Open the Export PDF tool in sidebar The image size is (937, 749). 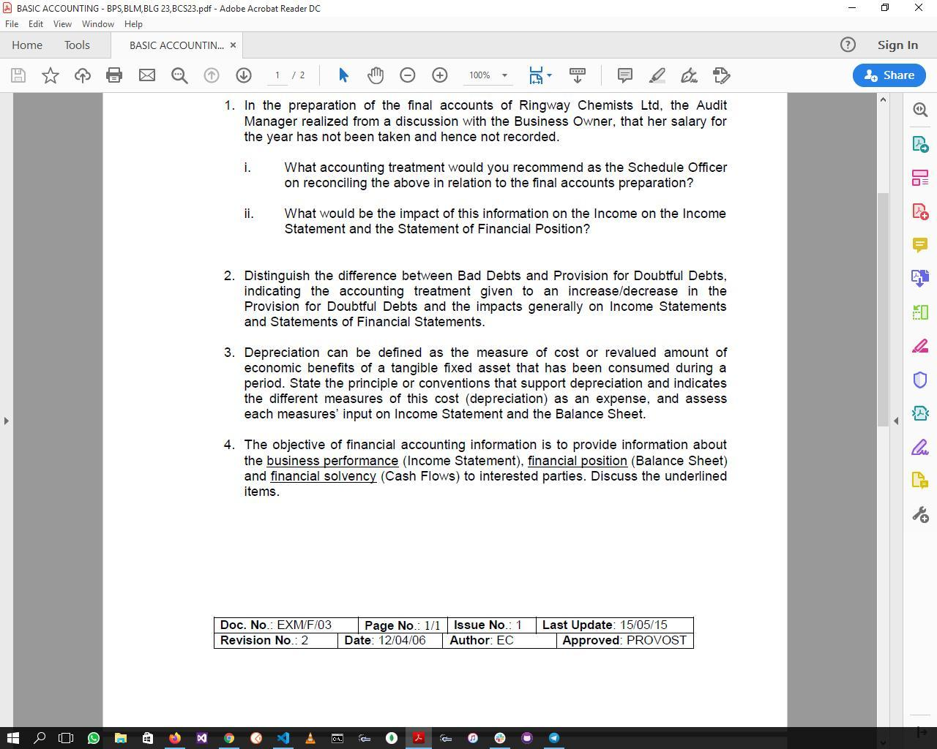(x=920, y=143)
